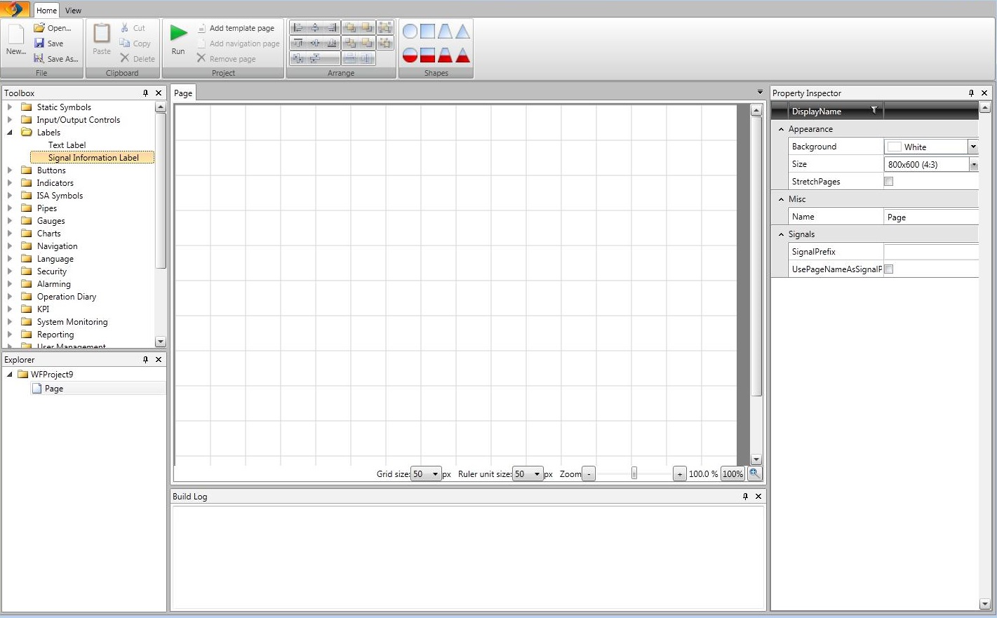The image size is (997, 618).
Task: Select the half-filled red rectangle shape
Action: click(427, 55)
